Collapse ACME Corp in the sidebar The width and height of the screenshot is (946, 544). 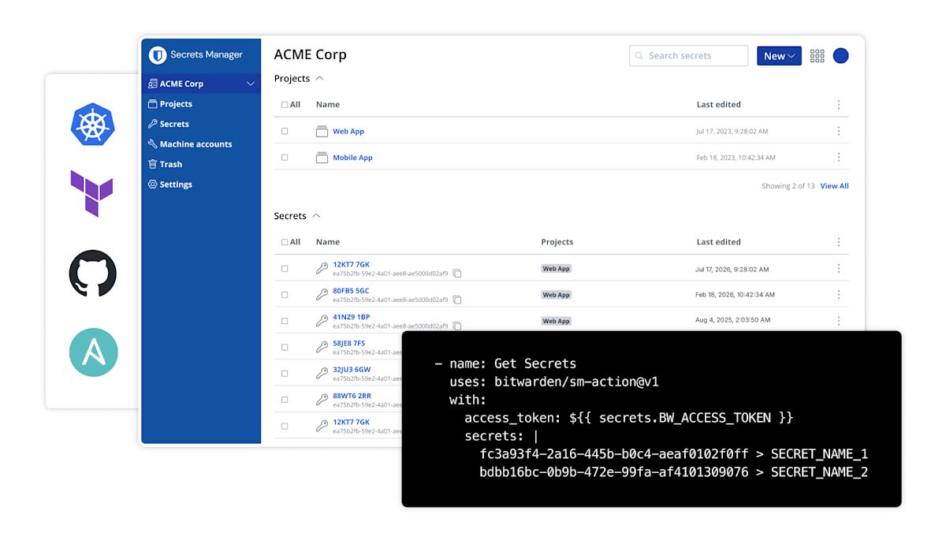pos(250,83)
